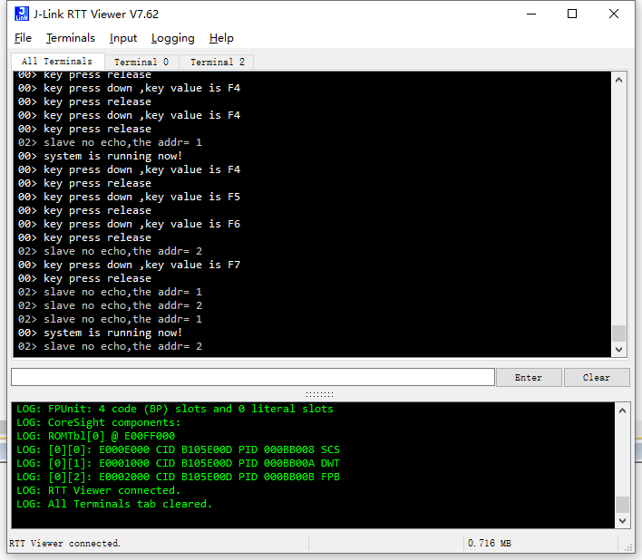Click the splitter handle between terminal and log
Image resolution: width=642 pixels, height=560 pixels.
320,394
